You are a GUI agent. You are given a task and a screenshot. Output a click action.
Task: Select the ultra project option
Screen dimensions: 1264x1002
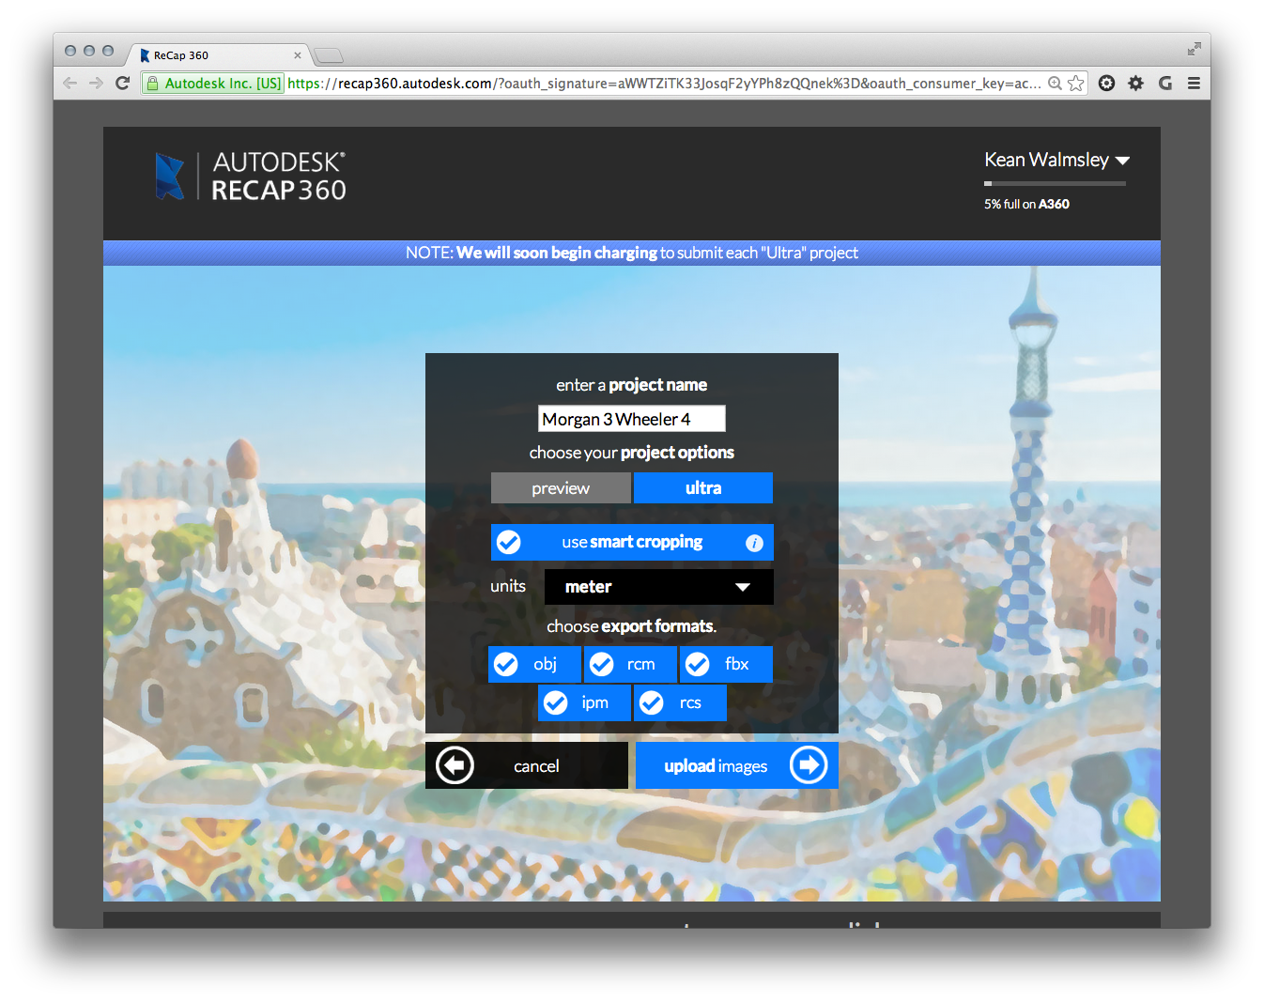click(703, 488)
